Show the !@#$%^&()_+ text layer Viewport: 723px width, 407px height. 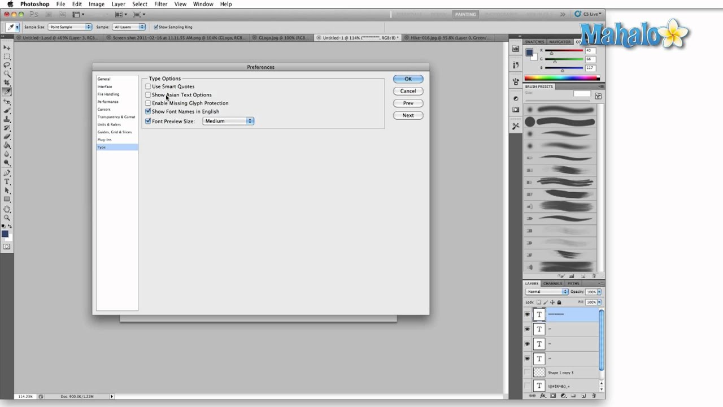528,386
